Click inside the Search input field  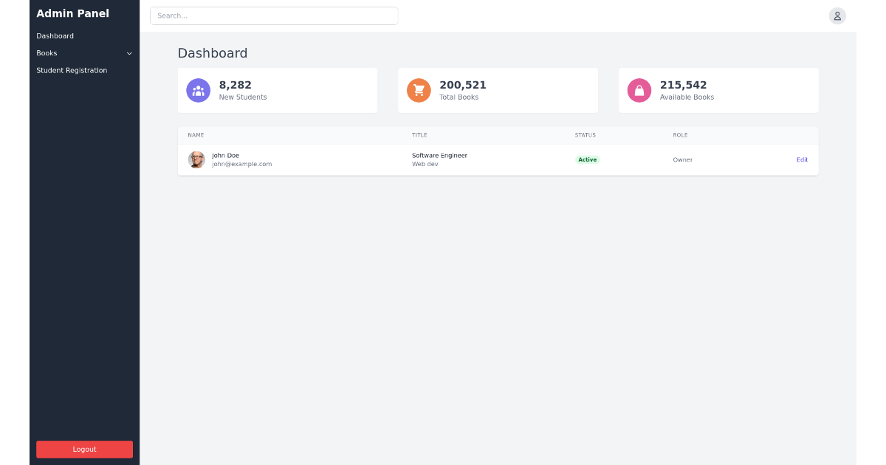pyautogui.click(x=273, y=15)
